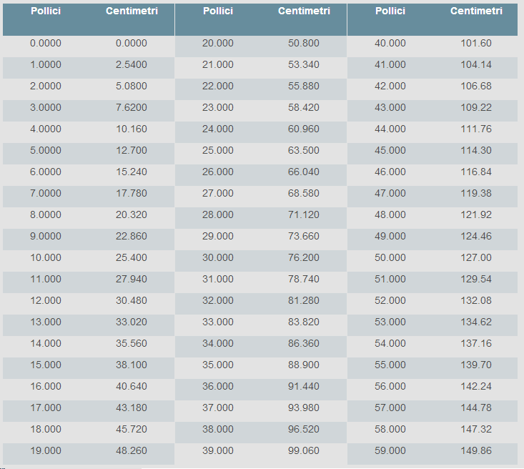Viewport: 524px width, 469px height.
Task: Select the 99.060 centimetri value
Action: pos(304,451)
